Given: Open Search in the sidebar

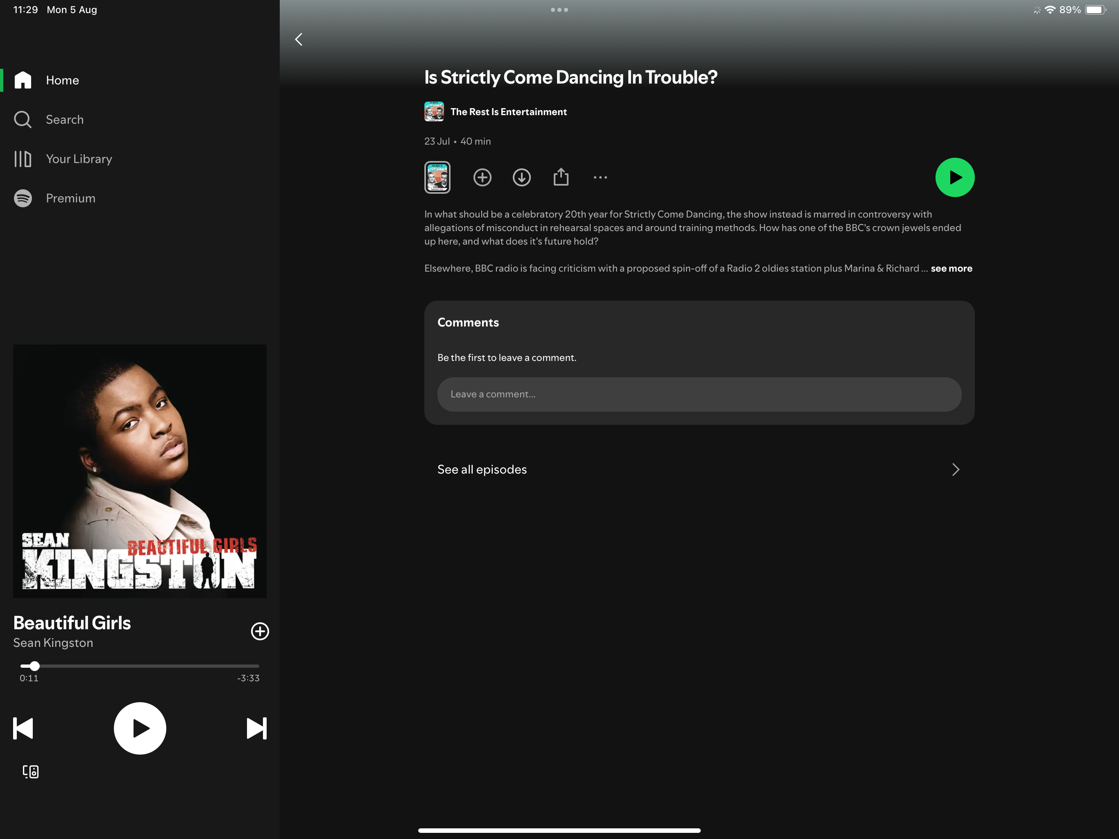Looking at the screenshot, I should [x=140, y=120].
